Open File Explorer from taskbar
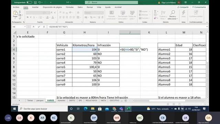This screenshot has height=124, width=220. coord(92,109)
